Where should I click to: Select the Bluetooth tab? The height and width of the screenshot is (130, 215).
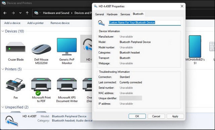pos(138,14)
